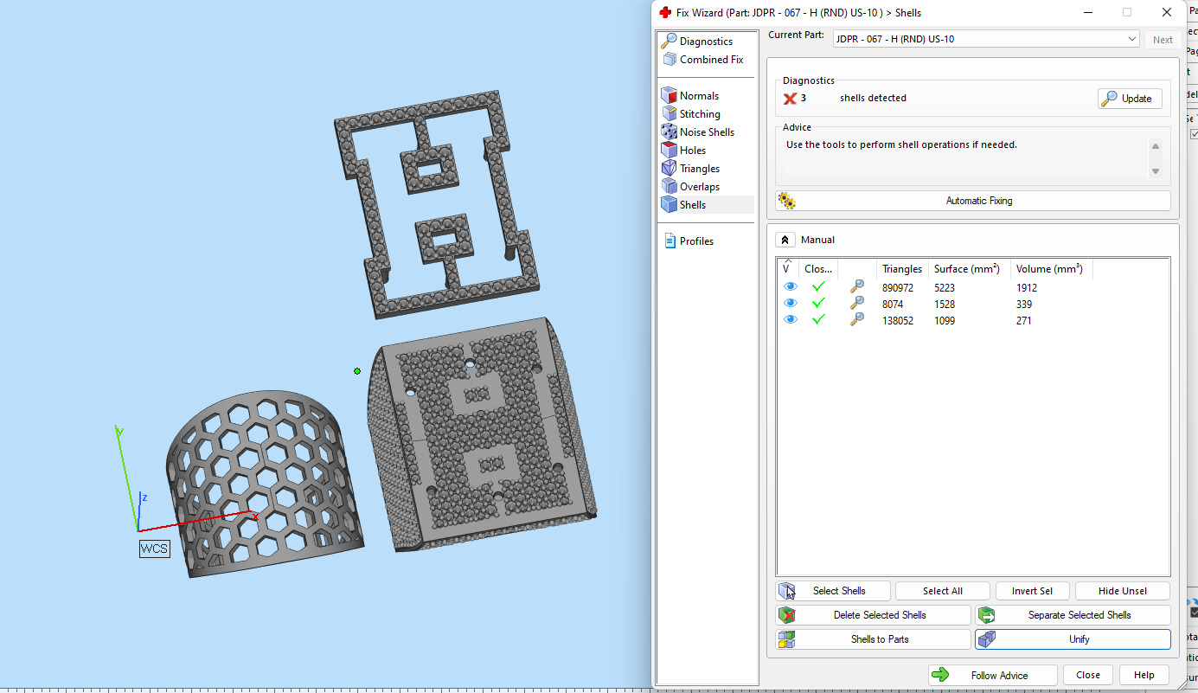The width and height of the screenshot is (1198, 693).
Task: Unify the shells
Action: point(1073,639)
